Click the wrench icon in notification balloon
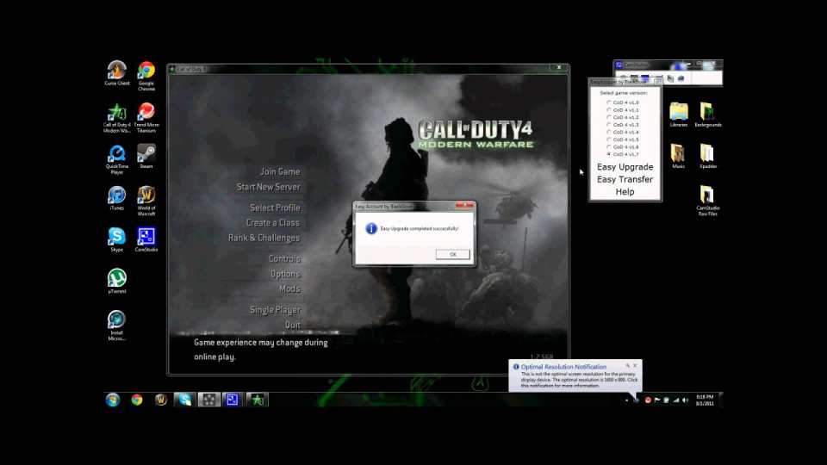 pyautogui.click(x=628, y=365)
